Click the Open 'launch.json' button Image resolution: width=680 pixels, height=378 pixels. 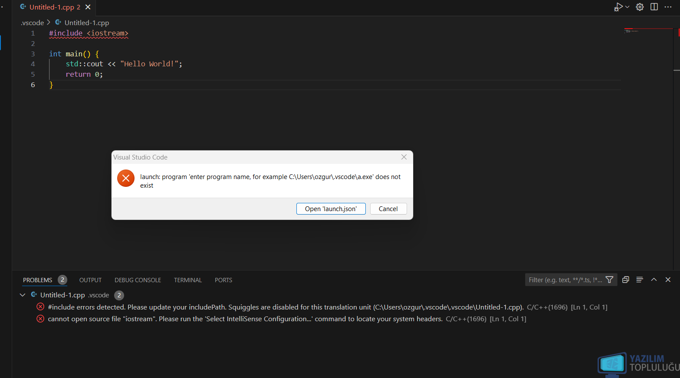(x=331, y=209)
